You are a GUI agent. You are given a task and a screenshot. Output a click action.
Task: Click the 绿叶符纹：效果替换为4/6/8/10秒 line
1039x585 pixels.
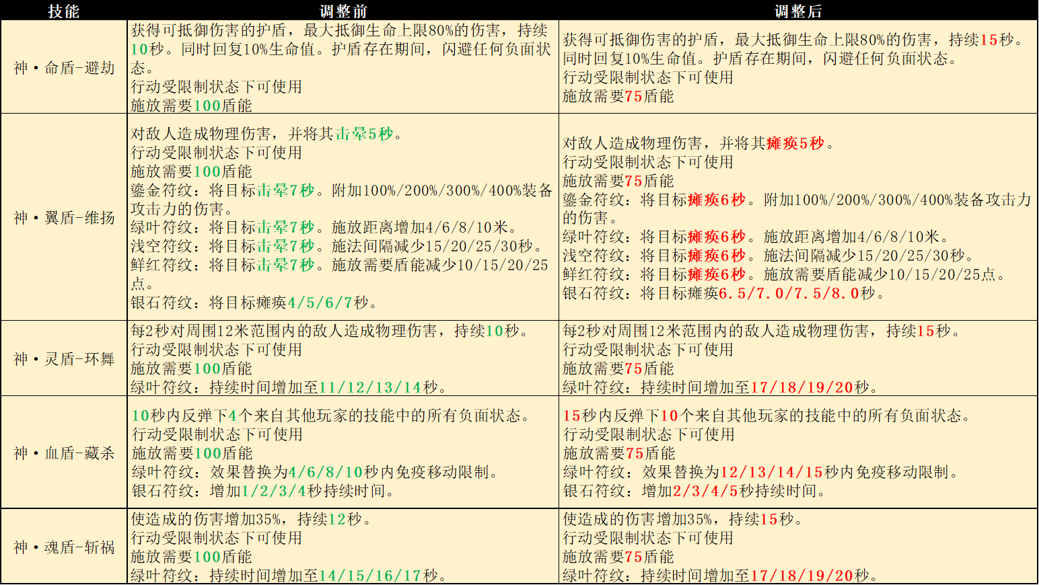tap(316, 472)
